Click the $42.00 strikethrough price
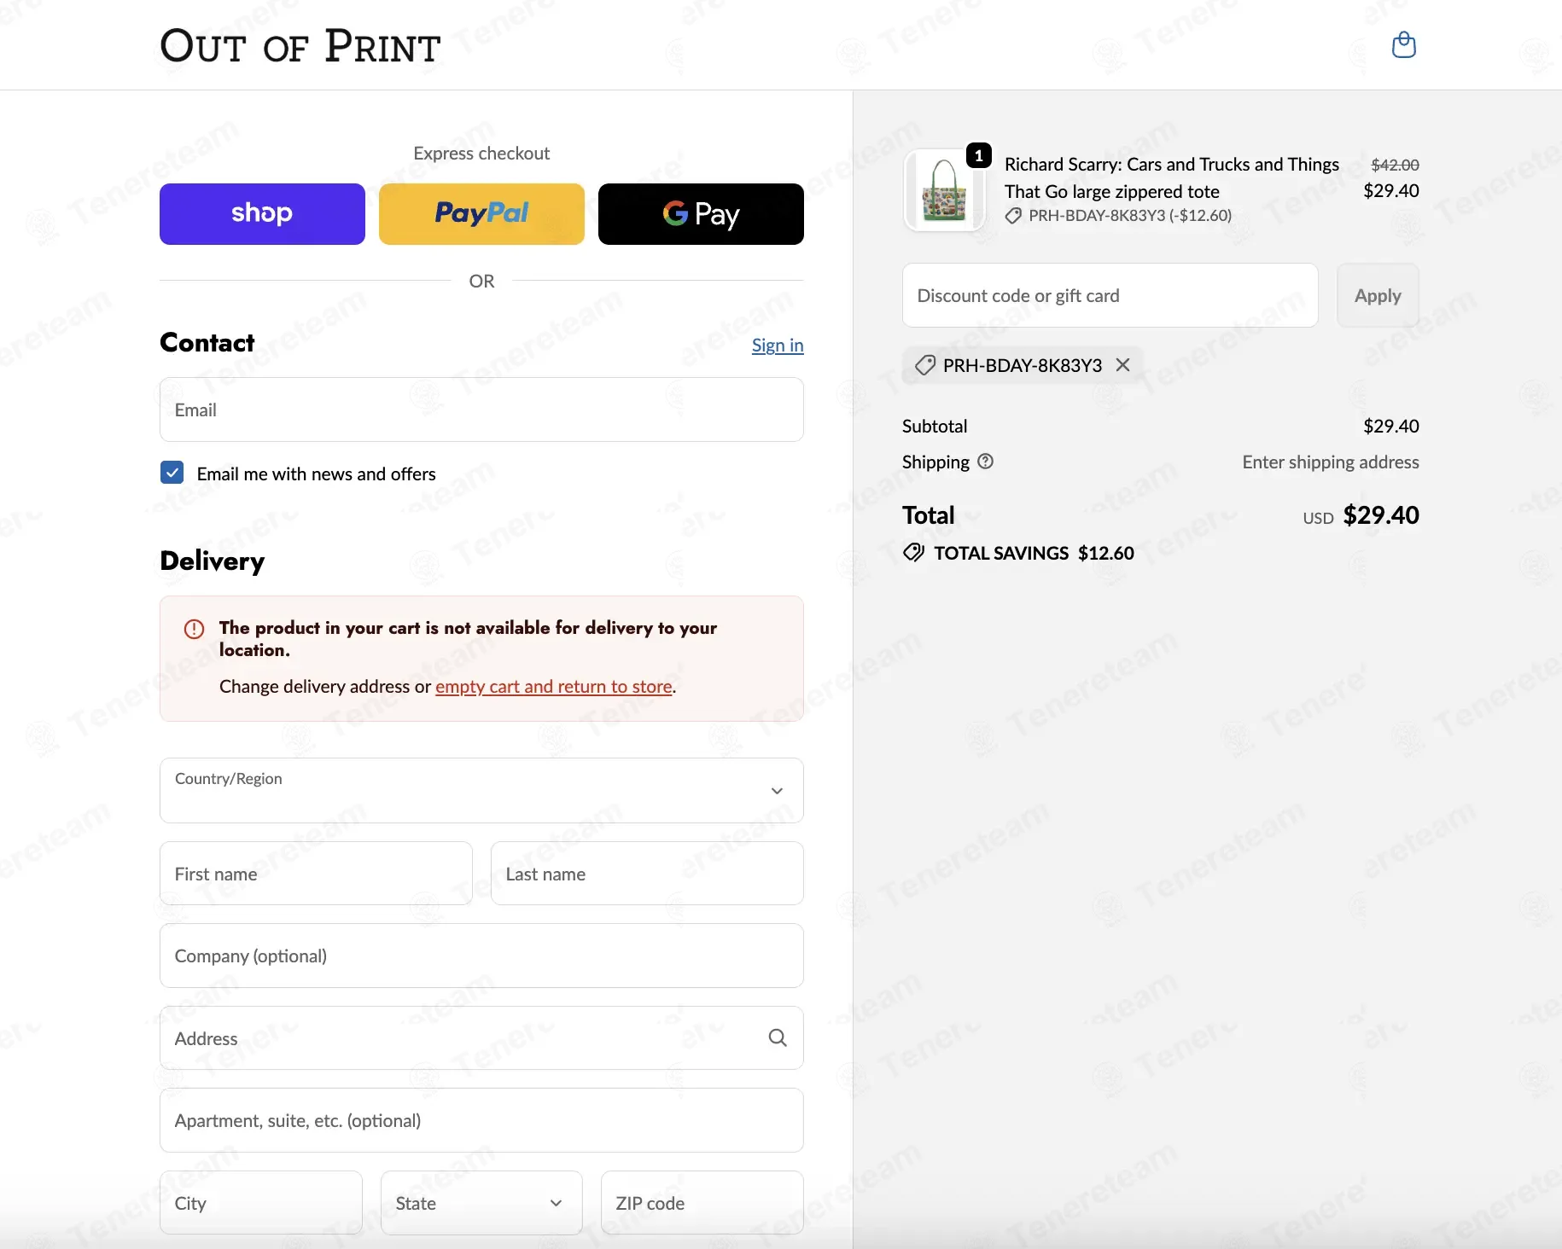This screenshot has width=1562, height=1249. (x=1395, y=165)
